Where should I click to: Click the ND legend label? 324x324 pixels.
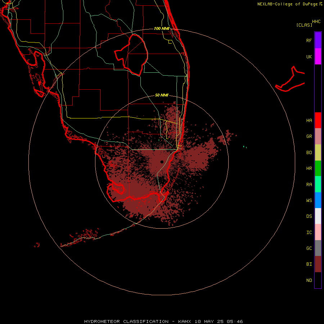click(x=309, y=280)
